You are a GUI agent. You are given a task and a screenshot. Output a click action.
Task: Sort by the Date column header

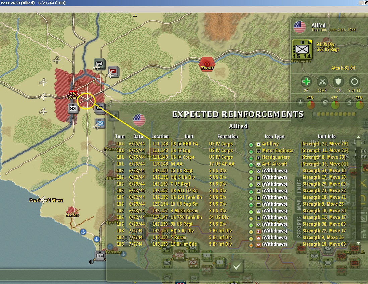pos(138,136)
